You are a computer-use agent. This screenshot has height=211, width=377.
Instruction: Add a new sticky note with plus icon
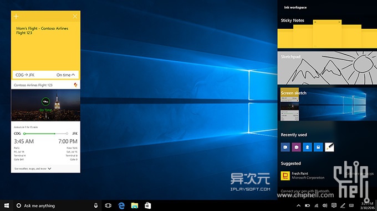pyautogui.click(x=16, y=16)
